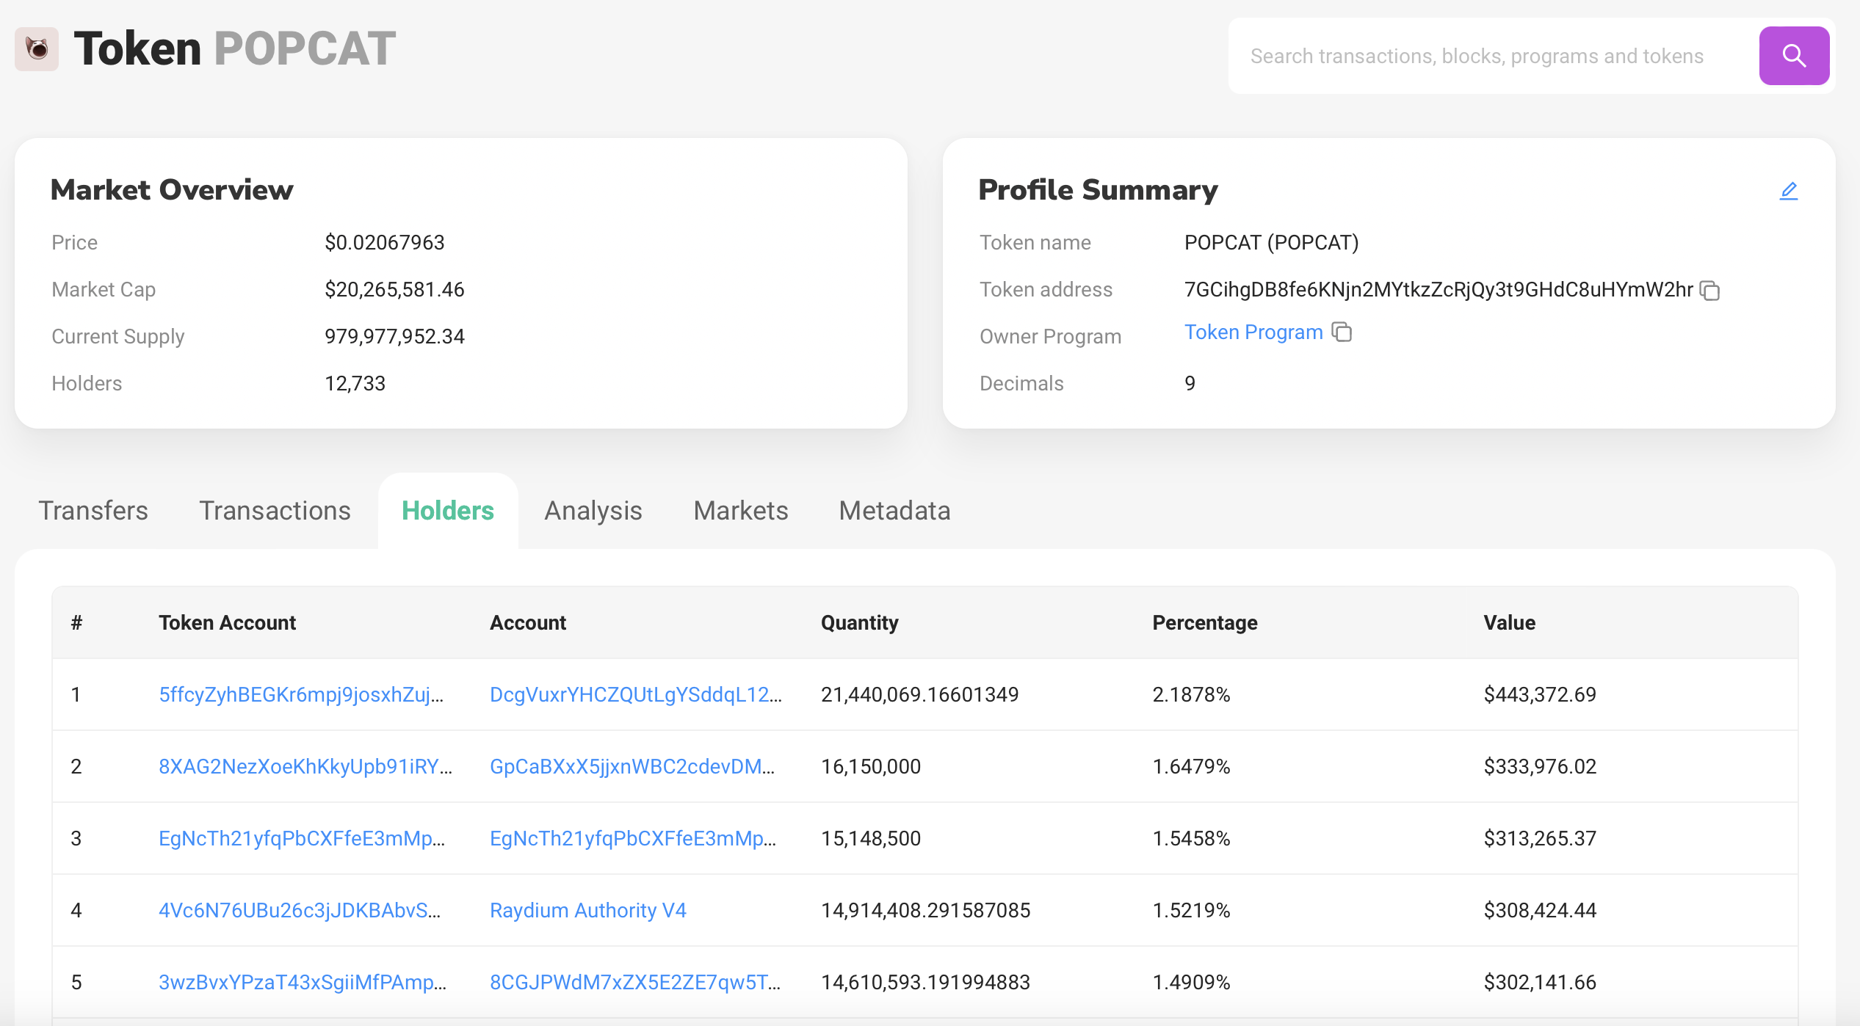View the Metadata tab

(x=894, y=511)
